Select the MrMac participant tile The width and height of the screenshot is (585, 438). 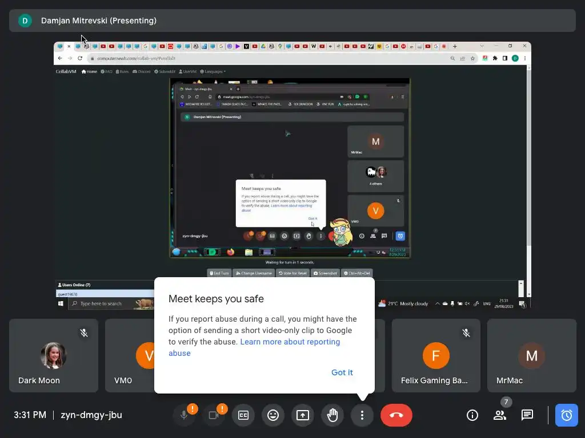click(x=532, y=355)
